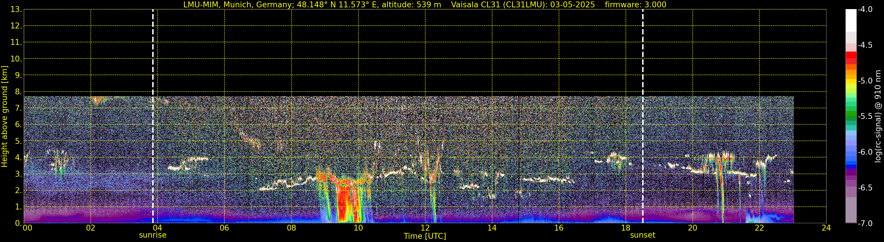Click the y-axis tick label '1.'
This screenshot has width=884, height=242.
(x=18, y=207)
